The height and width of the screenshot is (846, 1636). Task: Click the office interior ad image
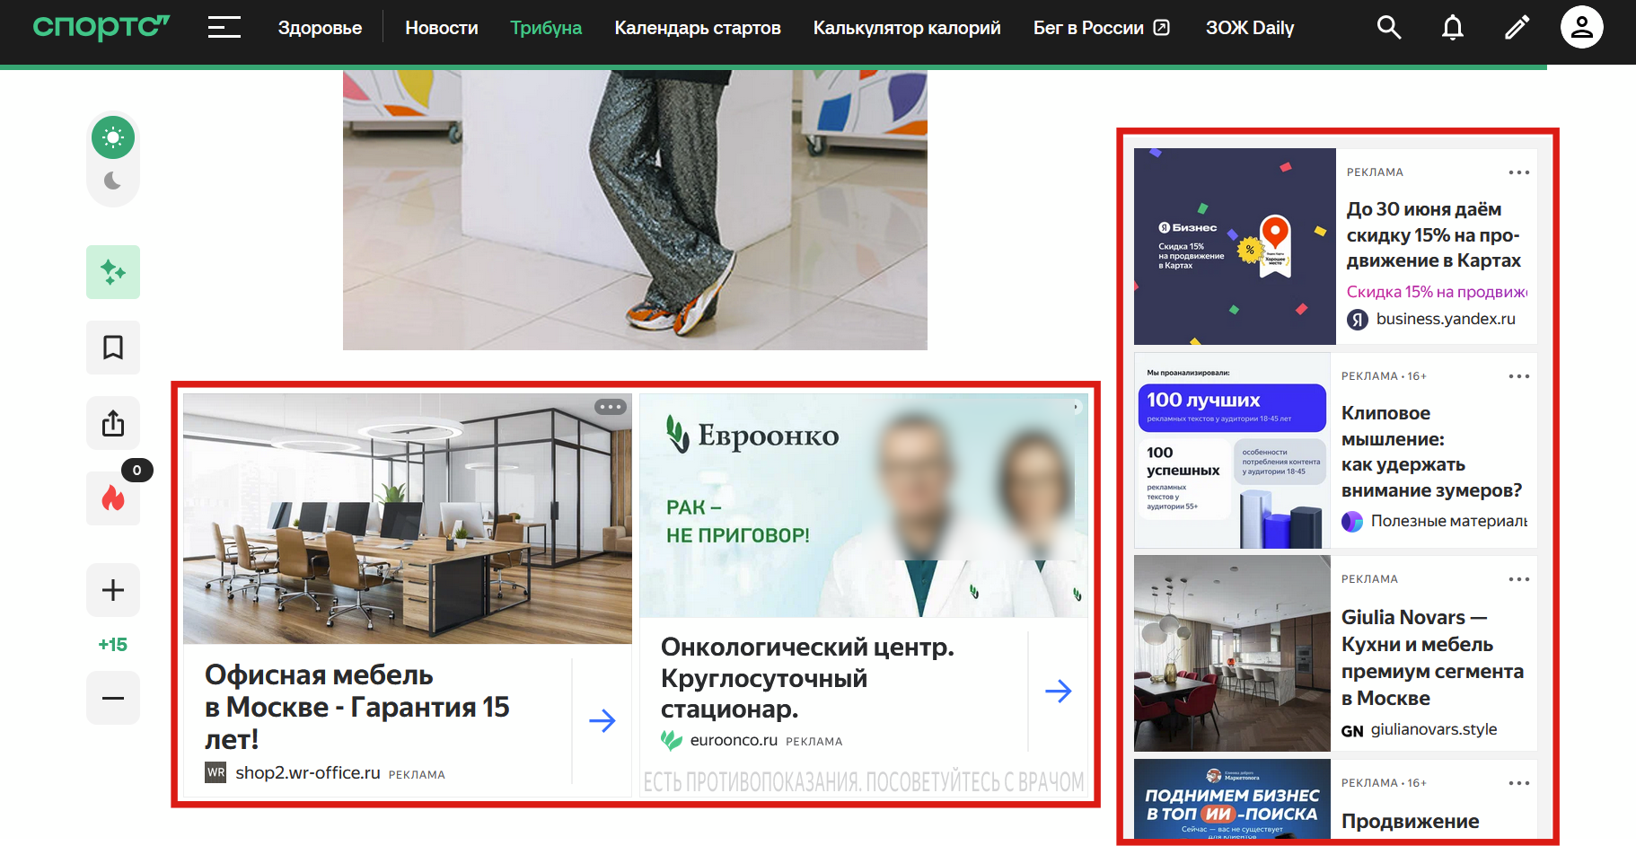coord(408,518)
